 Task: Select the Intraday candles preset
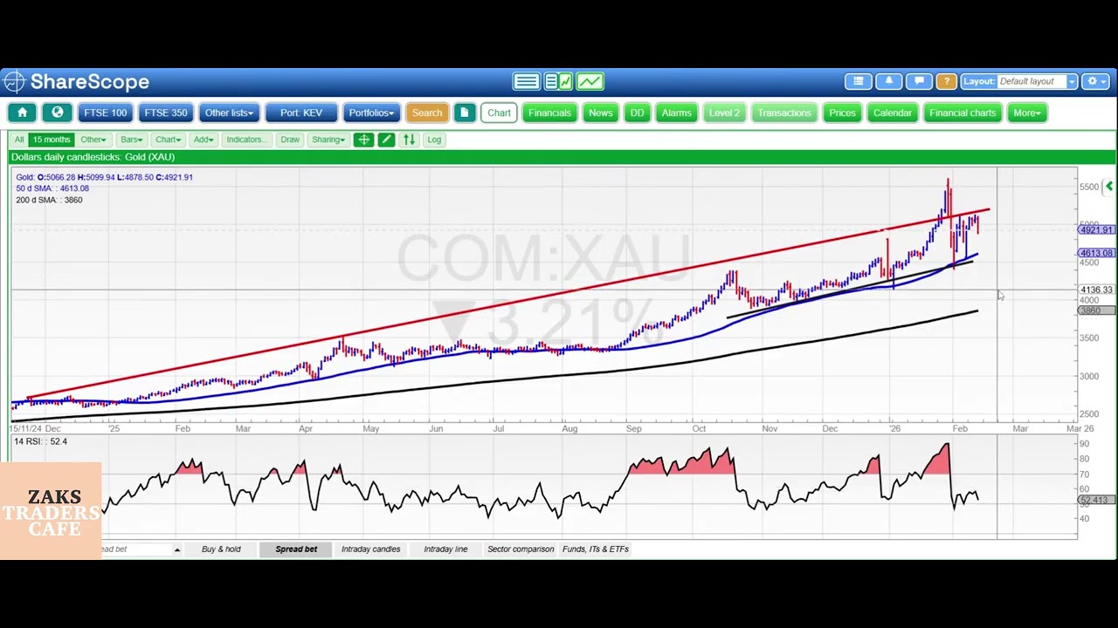pyautogui.click(x=370, y=549)
